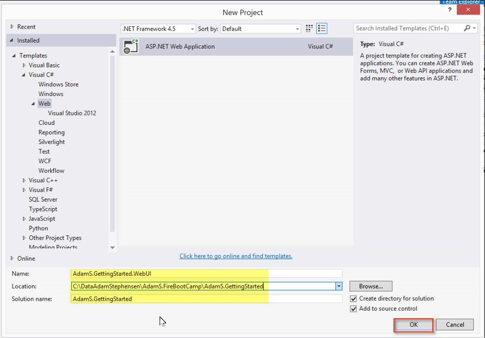Select the Test template category
The image size is (485, 338).
tap(44, 152)
